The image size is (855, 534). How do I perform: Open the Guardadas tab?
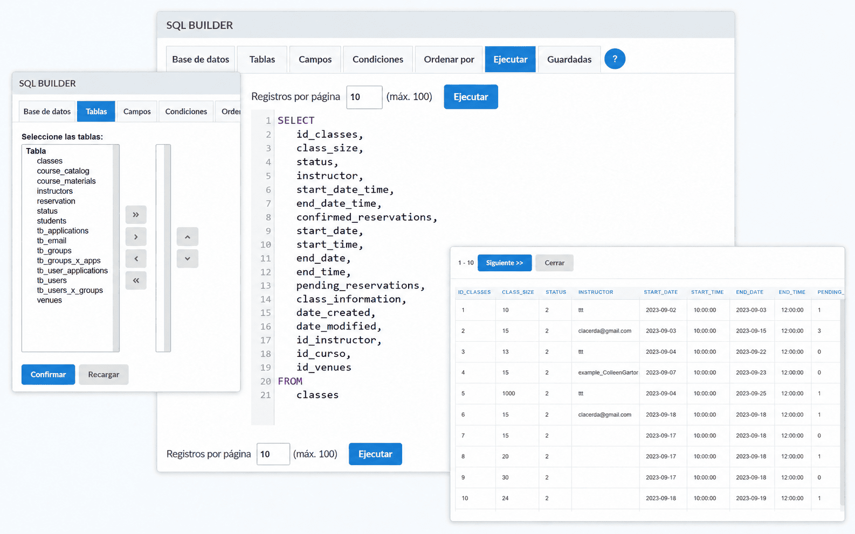point(569,59)
